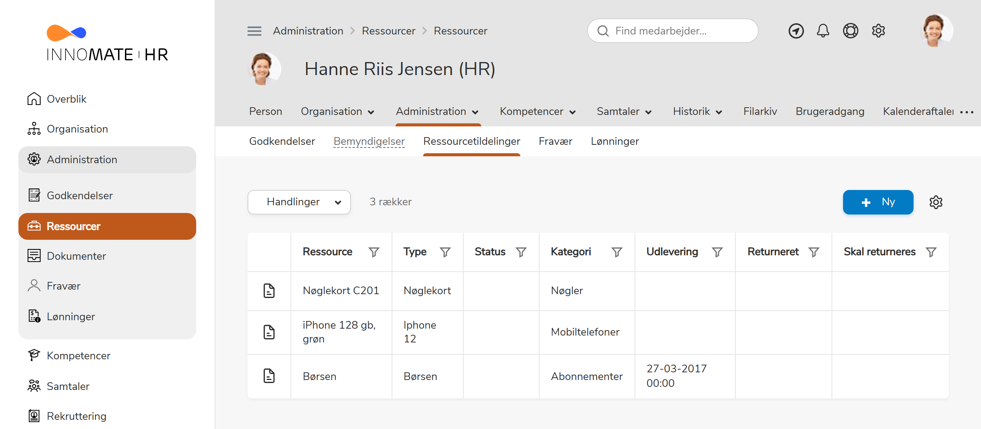Filter the Returneret column
The width and height of the screenshot is (981, 429).
814,252
